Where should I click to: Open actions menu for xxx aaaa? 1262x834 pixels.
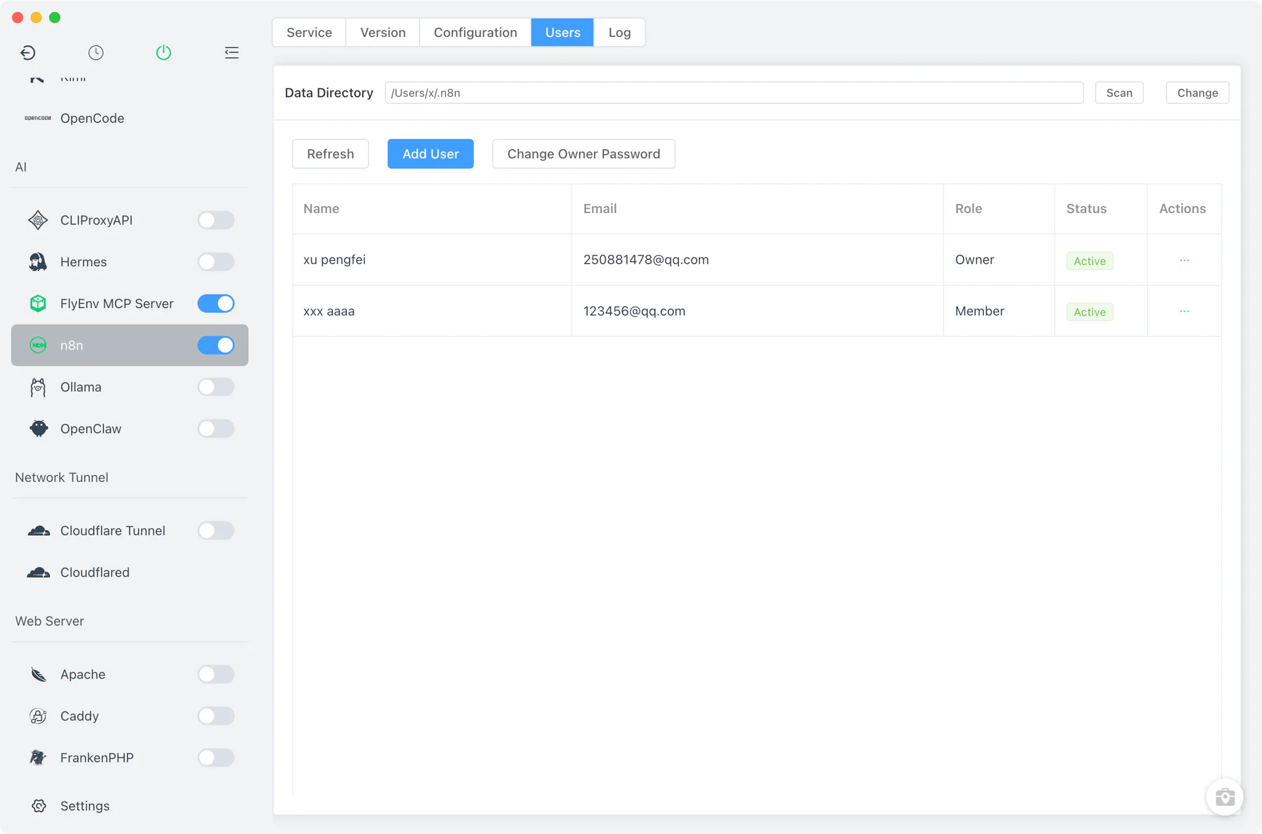1184,311
